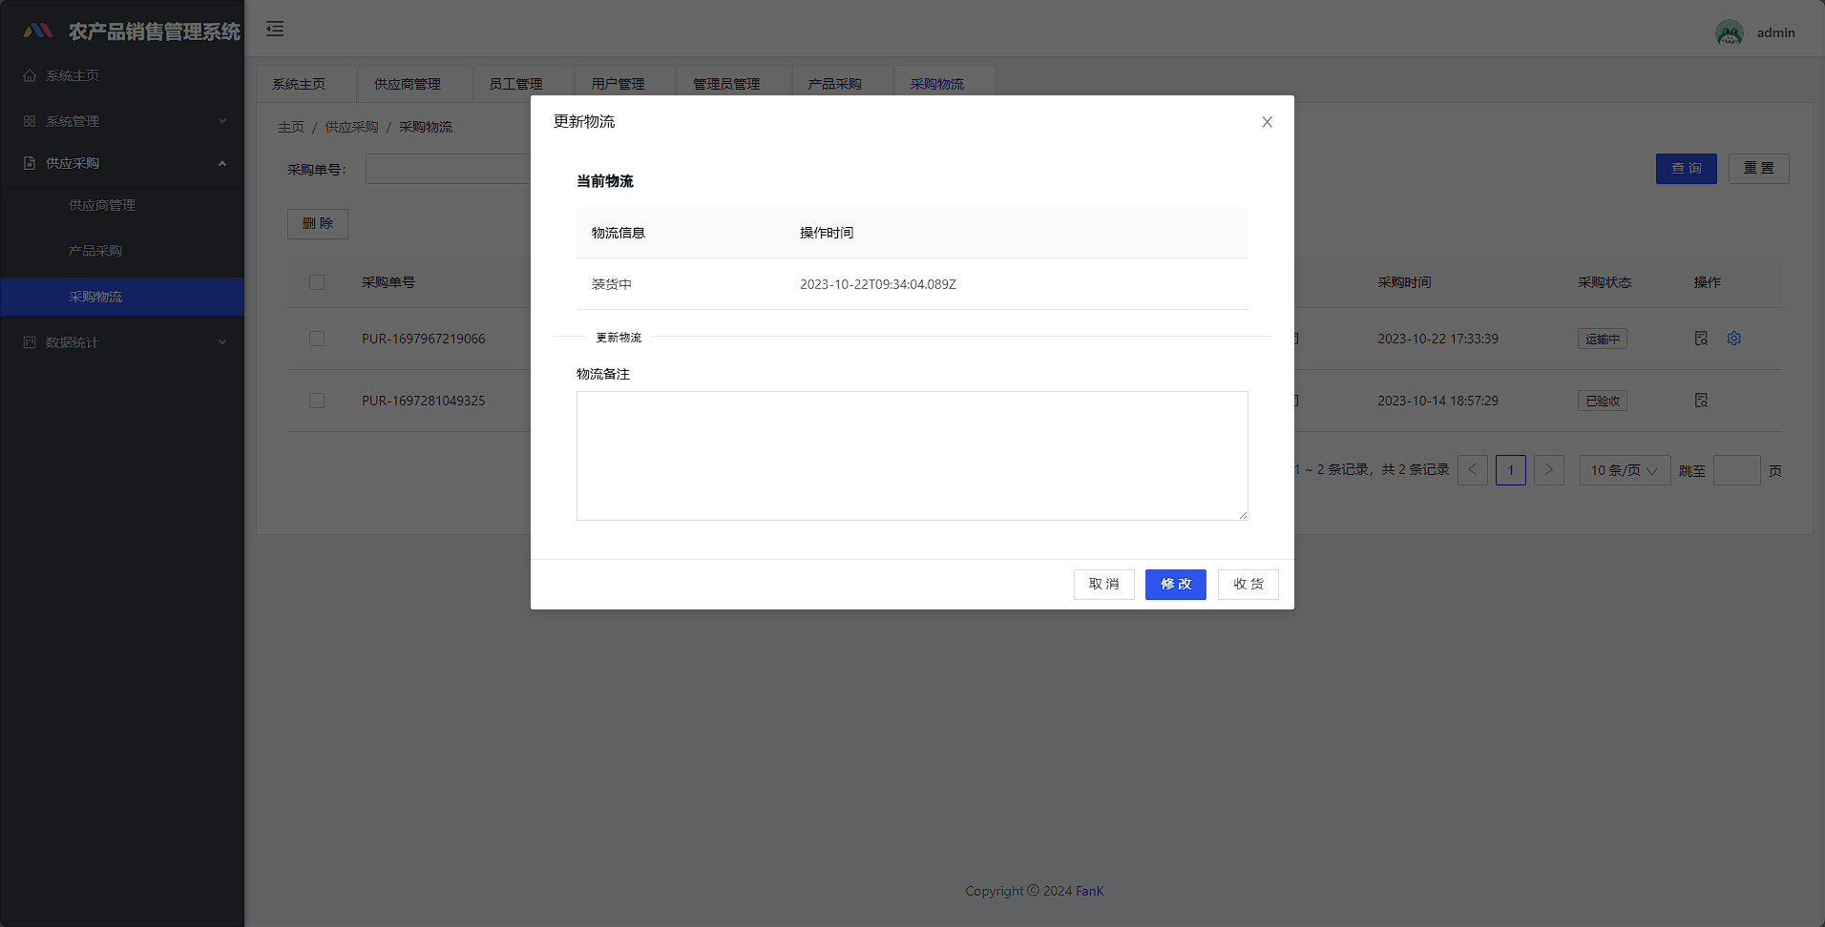Screen dimensions: 1825x927
Task: Click the 数据统计 chart icon
Action: point(30,342)
